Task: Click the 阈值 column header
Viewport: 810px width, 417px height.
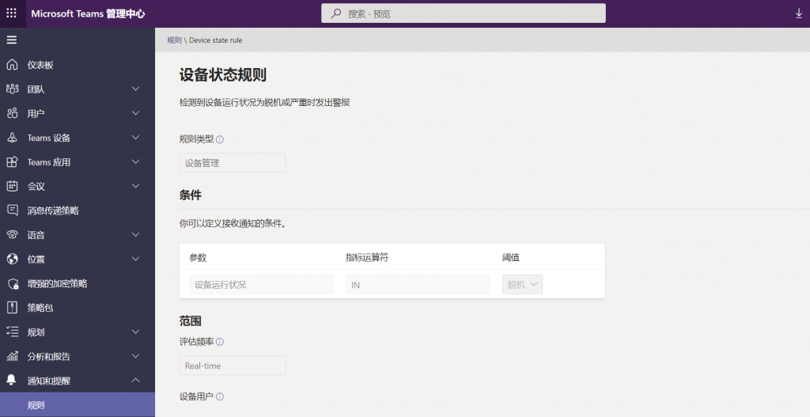Action: click(x=511, y=257)
